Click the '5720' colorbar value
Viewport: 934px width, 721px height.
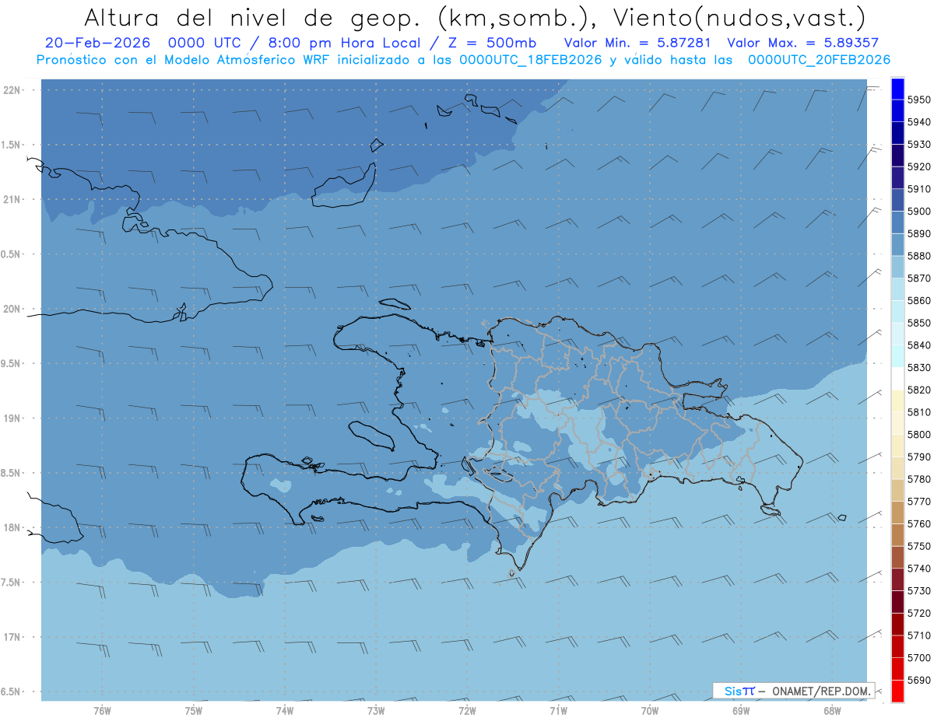point(919,613)
